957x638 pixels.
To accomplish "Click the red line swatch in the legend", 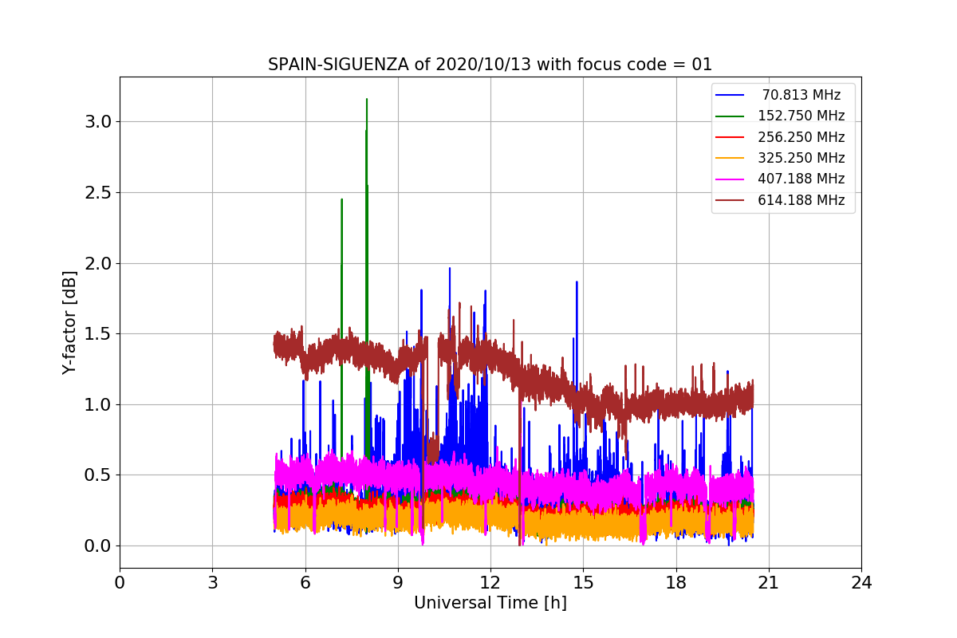I will coord(731,137).
